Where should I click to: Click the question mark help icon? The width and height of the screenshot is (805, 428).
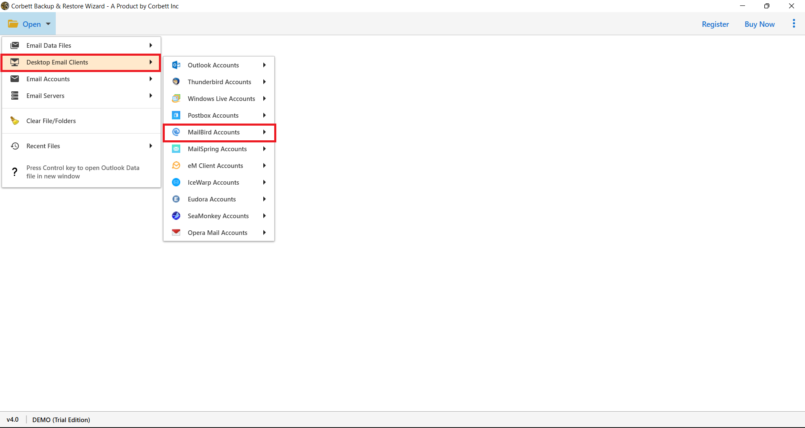click(x=15, y=172)
